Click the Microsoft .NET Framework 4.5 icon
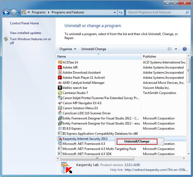Screen dimensions: 193x177 (60, 144)
